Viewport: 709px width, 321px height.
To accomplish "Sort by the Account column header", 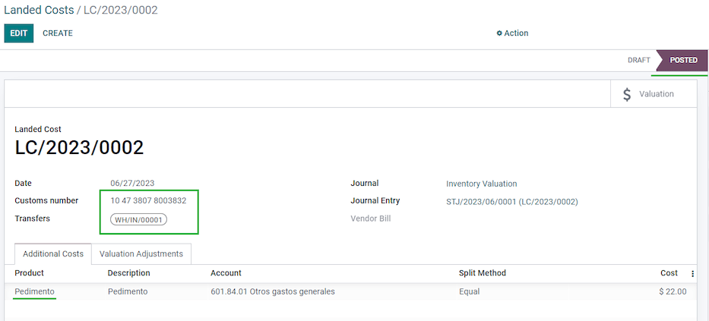I will (x=226, y=273).
